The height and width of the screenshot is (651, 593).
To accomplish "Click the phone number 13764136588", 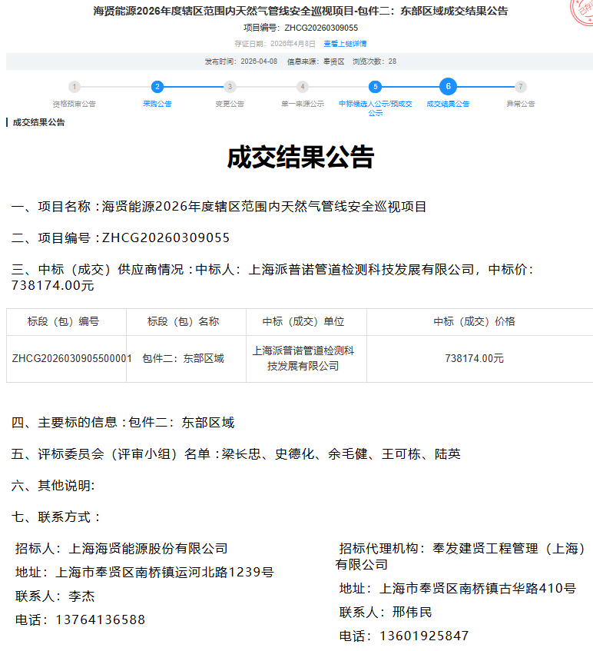I will tap(100, 619).
